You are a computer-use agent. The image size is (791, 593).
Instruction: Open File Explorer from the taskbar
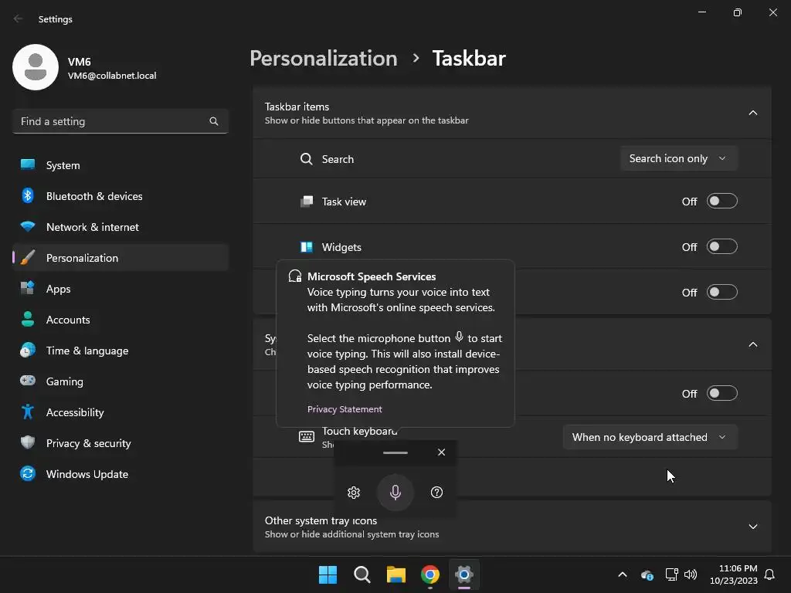[x=396, y=574]
